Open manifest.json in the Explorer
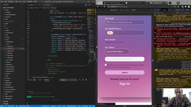 [x=9, y=87]
